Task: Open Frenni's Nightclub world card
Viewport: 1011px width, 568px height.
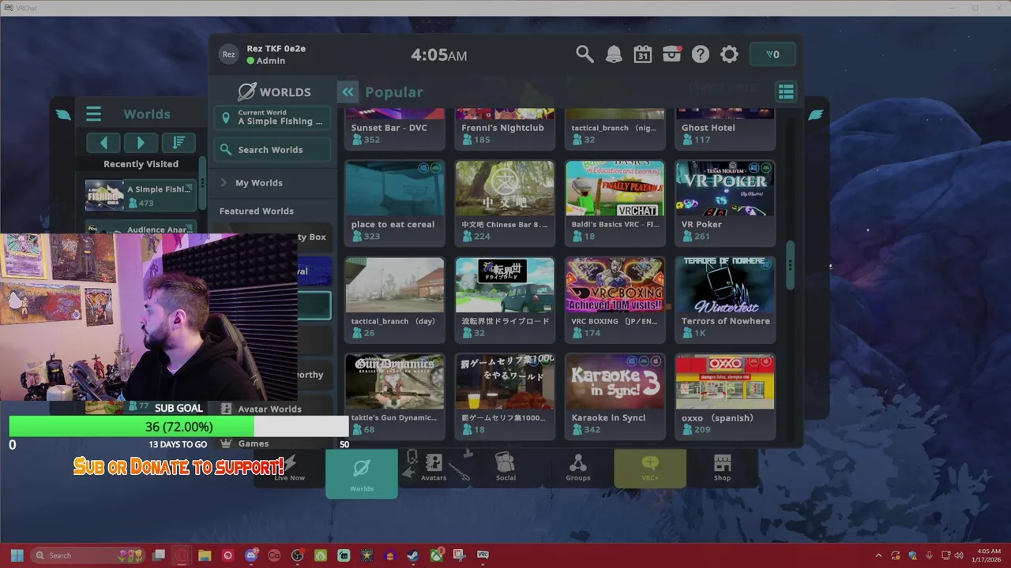Action: [505, 129]
